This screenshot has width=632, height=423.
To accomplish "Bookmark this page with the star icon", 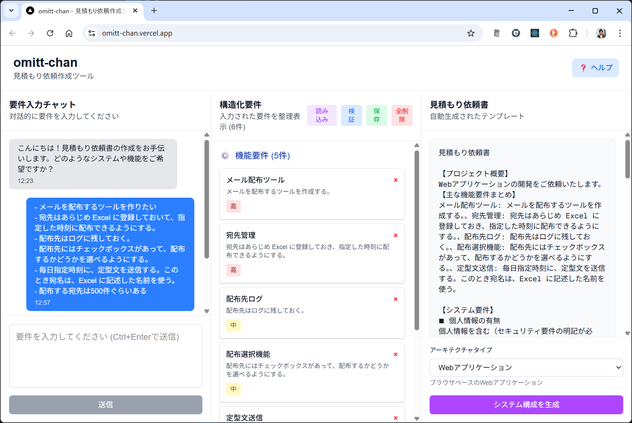I will point(471,33).
